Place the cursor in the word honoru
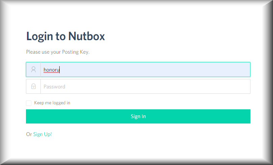The width and height of the screenshot is (273, 165). tap(51, 70)
